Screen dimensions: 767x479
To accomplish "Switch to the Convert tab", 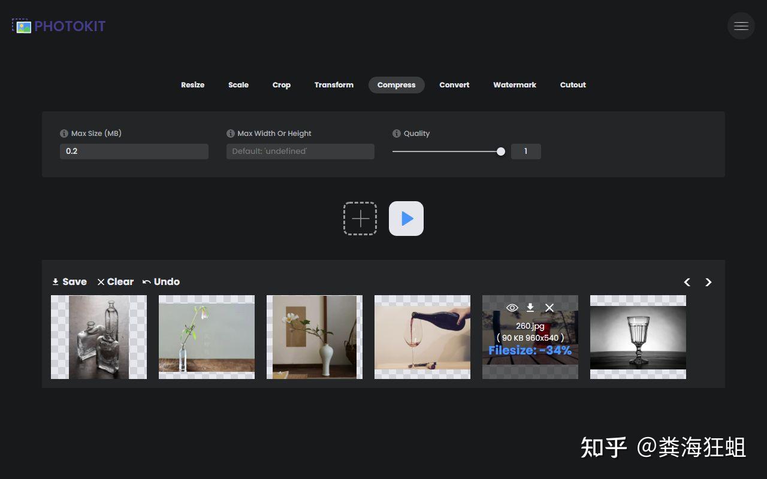I will [454, 85].
